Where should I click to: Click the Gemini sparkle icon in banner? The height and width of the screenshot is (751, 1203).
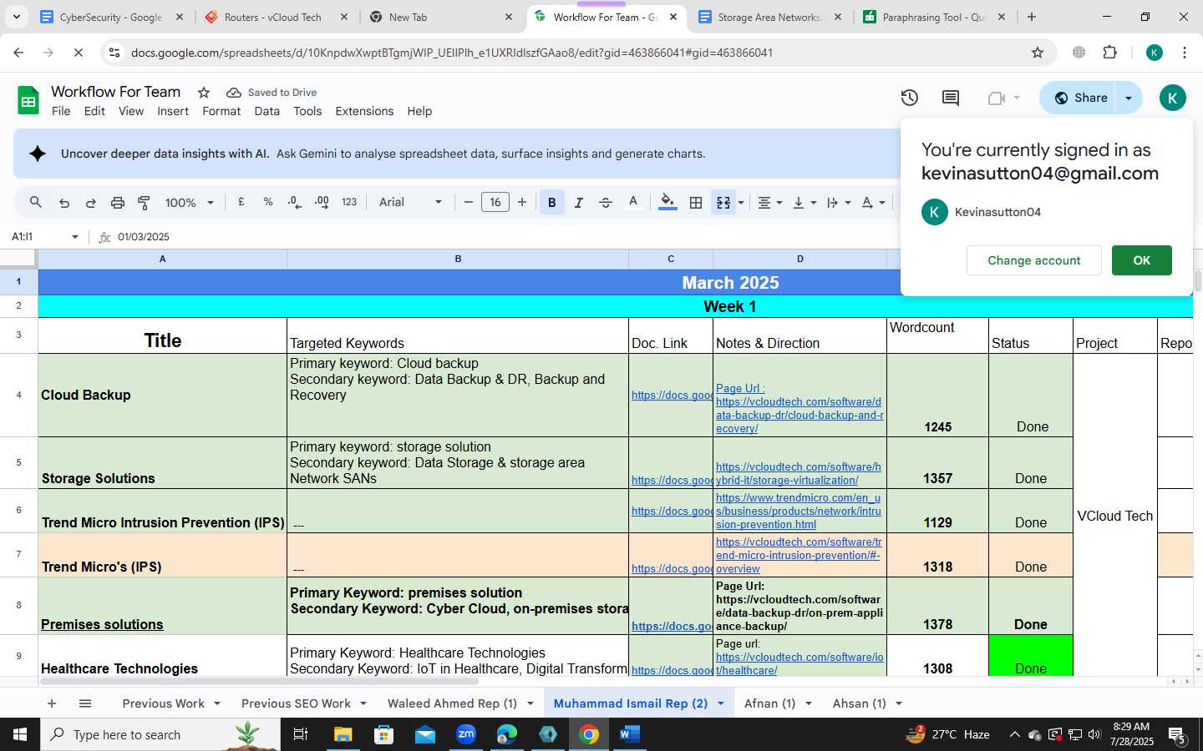pyautogui.click(x=38, y=154)
